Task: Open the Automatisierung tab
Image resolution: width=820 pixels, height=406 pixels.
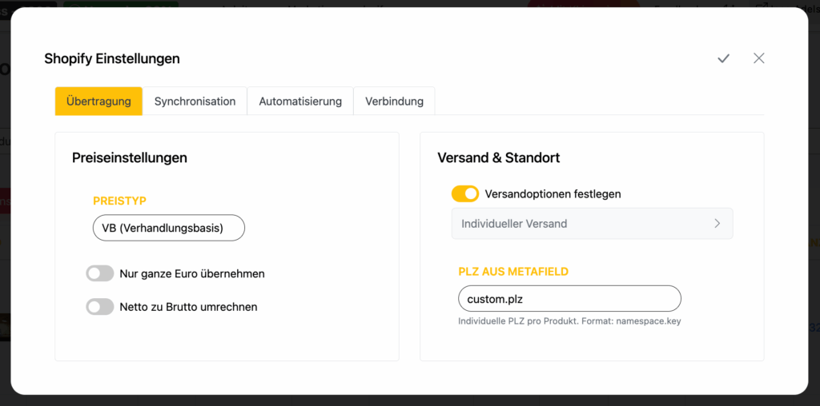Action: click(300, 101)
